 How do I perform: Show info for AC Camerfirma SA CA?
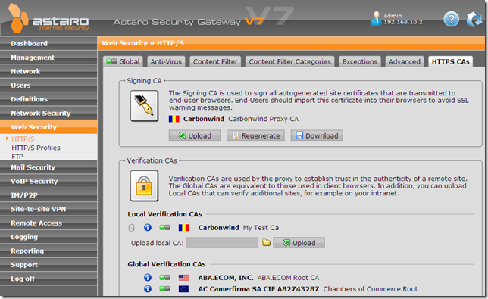point(148,288)
